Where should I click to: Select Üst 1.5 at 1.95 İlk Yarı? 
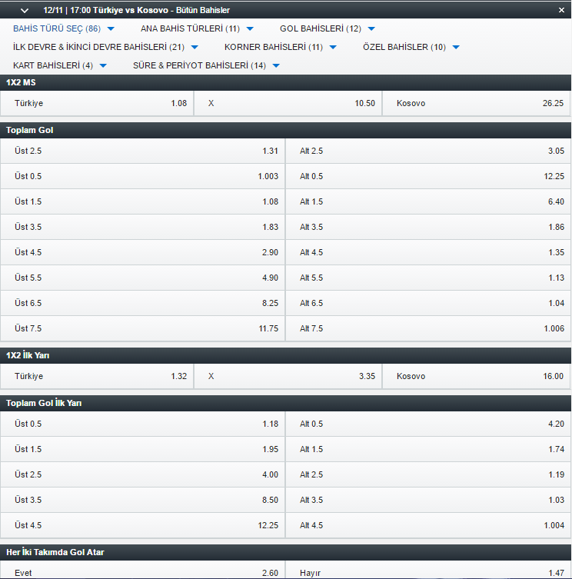tap(142, 449)
